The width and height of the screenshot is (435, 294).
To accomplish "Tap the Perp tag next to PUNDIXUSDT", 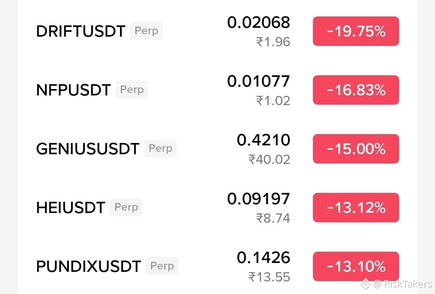I will pos(162,266).
